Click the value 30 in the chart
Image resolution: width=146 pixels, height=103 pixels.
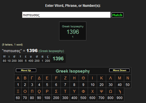click(x=111, y=85)
